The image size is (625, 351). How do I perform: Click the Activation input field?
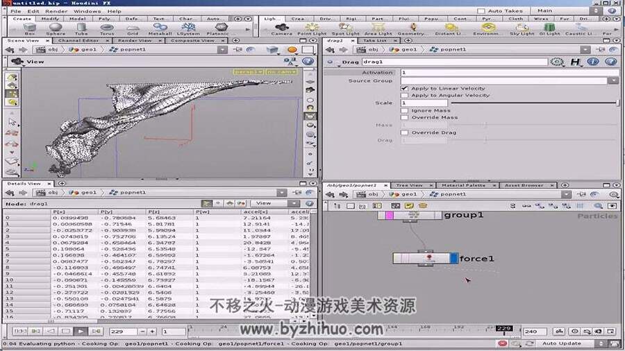pos(510,72)
